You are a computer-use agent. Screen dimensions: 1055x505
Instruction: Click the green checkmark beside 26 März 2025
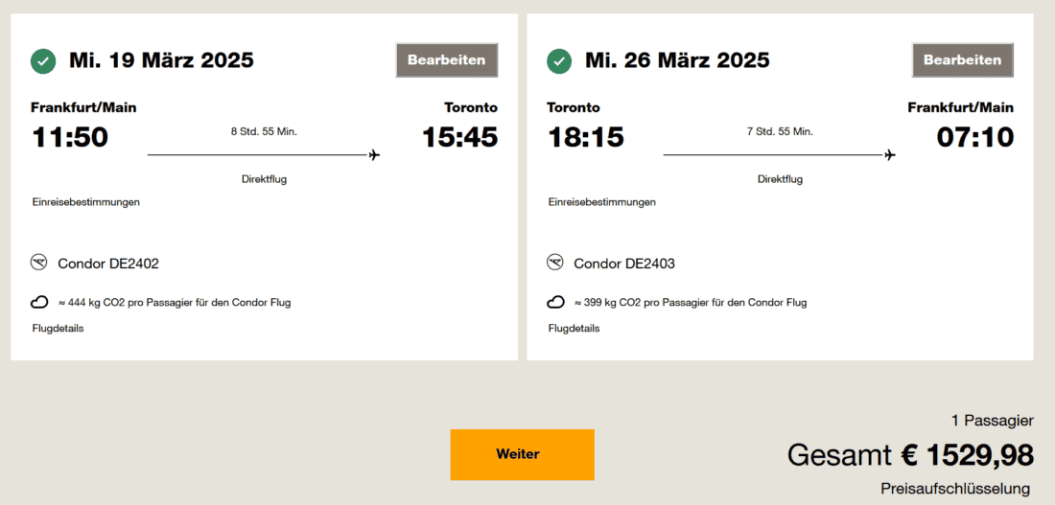tap(559, 61)
